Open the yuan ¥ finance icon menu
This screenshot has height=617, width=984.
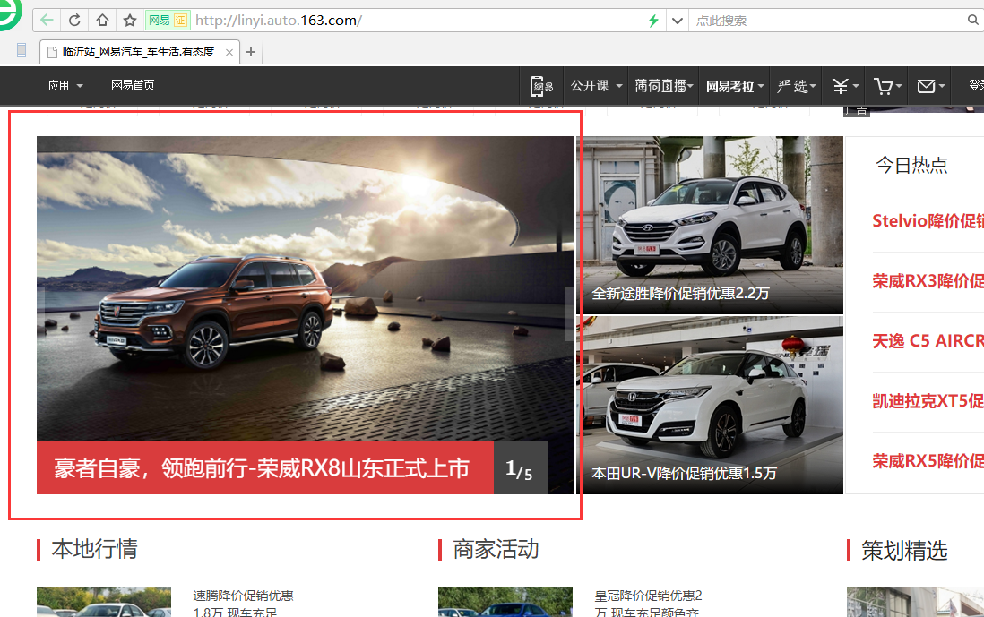(845, 86)
